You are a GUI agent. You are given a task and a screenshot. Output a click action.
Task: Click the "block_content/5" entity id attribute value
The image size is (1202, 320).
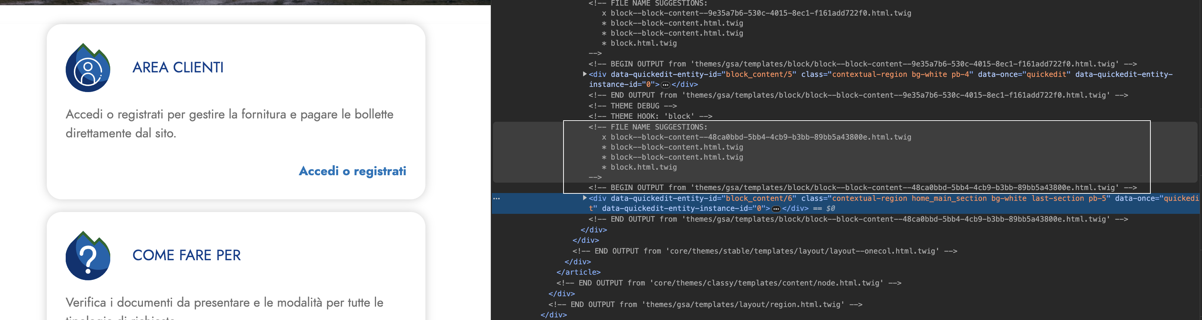point(759,74)
